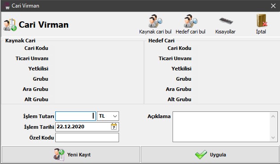Click the person icon on Yeni Kayıt

[59, 154]
